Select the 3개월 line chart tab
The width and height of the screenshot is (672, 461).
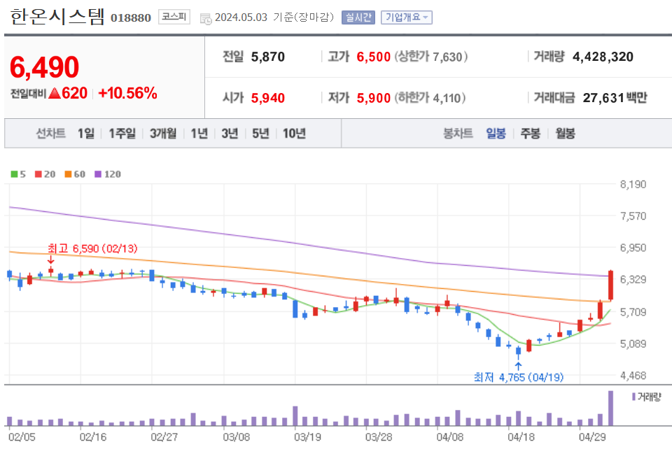pyautogui.click(x=163, y=134)
